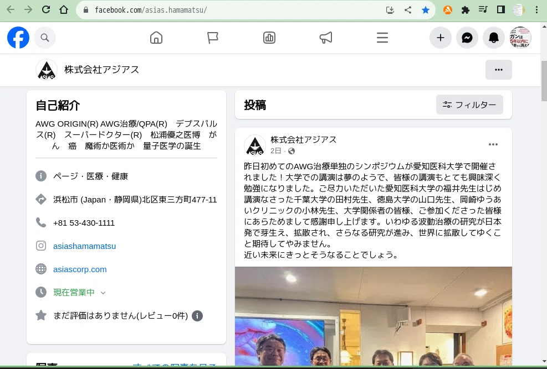
Task: Open the post group photo
Action: [374, 316]
